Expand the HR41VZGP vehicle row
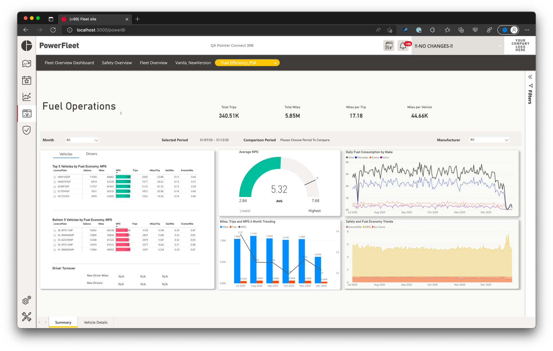The width and height of the screenshot is (553, 351). 54,177
